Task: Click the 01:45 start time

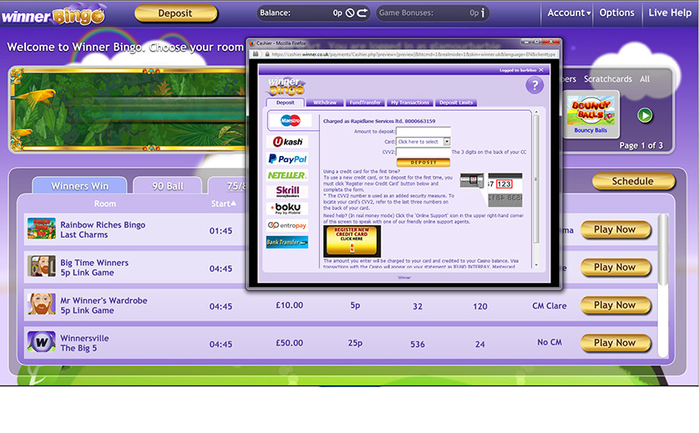Action: (220, 231)
